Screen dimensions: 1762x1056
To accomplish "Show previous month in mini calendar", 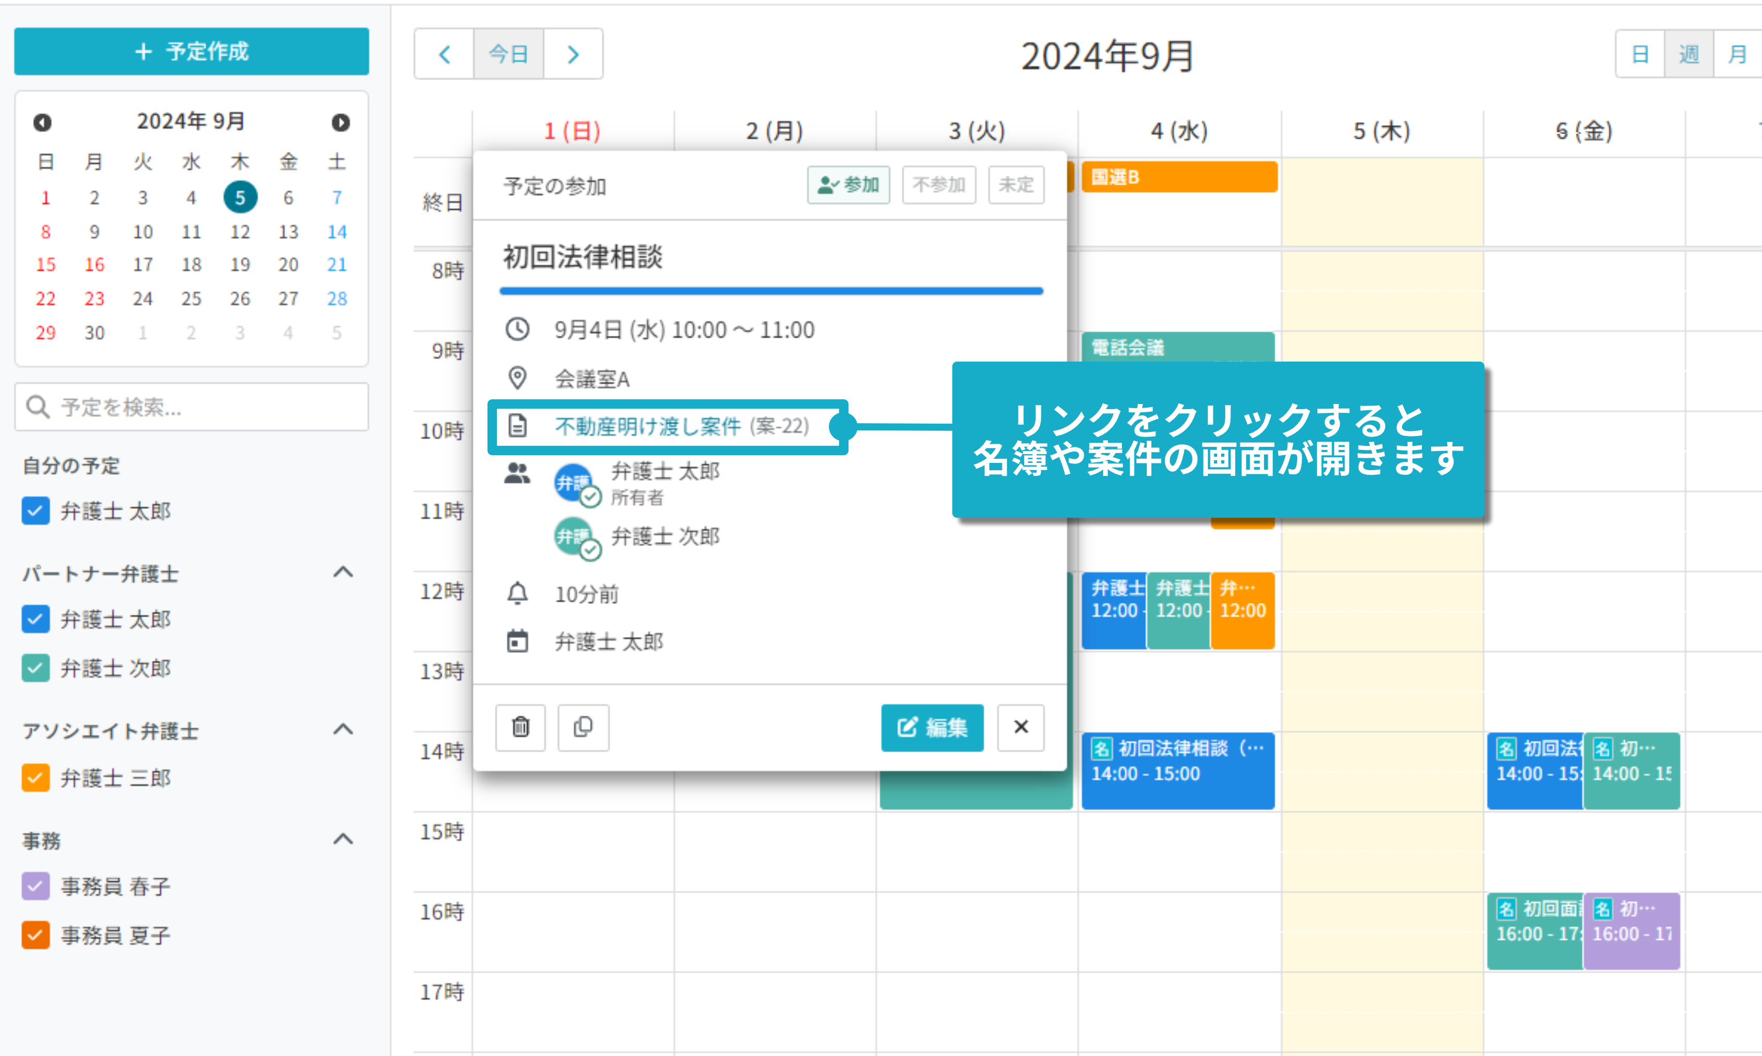I will (42, 122).
